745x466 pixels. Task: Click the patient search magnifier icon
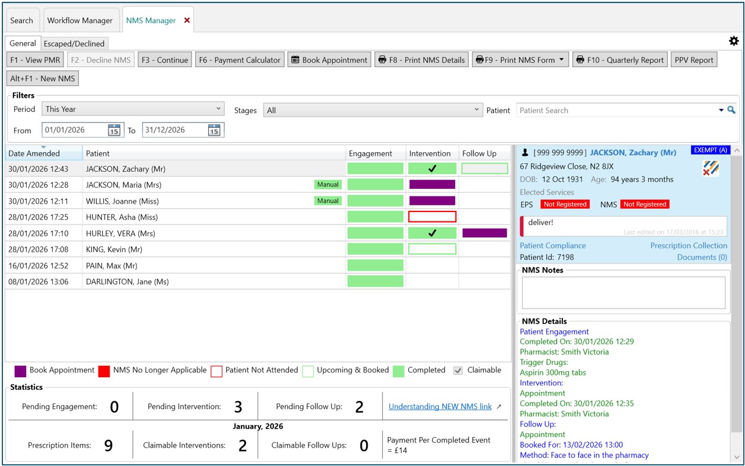coord(731,110)
